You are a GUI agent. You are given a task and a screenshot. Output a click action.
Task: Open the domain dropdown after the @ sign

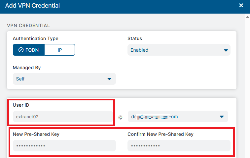point(178,117)
